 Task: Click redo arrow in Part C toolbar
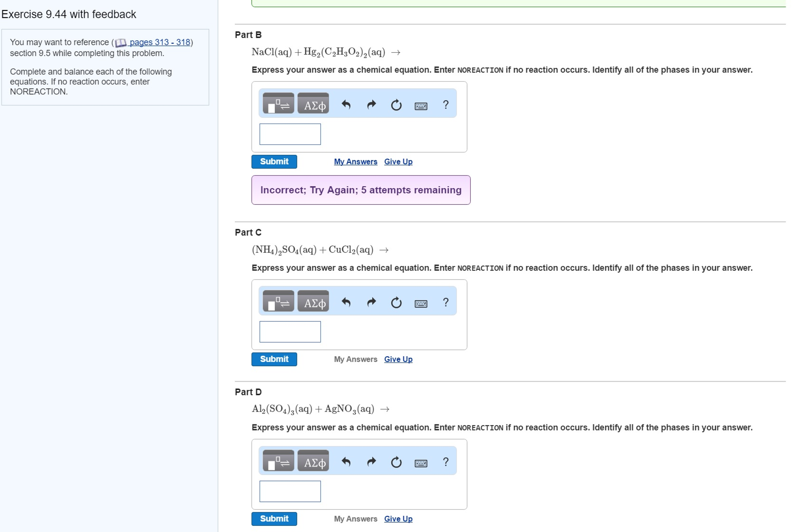tap(371, 302)
